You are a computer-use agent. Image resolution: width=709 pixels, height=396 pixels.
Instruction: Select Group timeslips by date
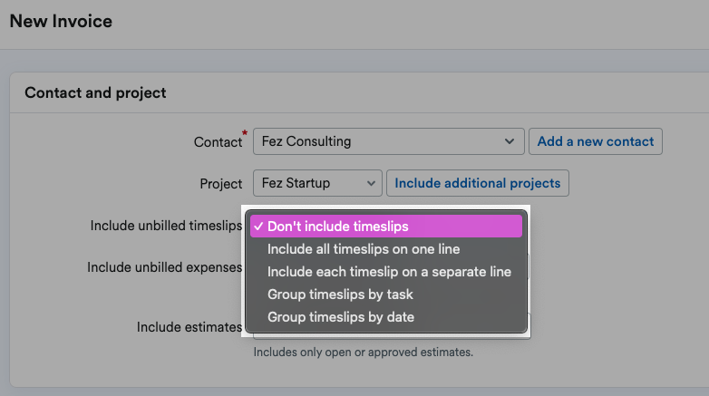386,317
